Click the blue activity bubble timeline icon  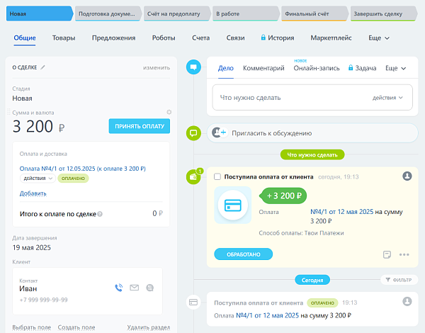(x=193, y=67)
